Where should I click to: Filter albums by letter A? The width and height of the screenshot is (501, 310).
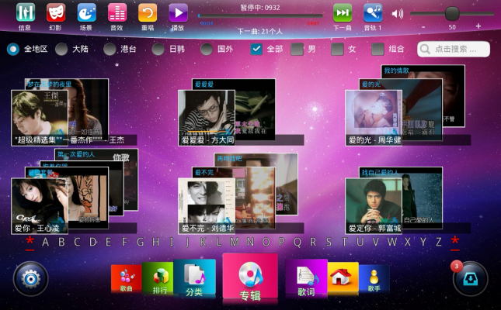click(45, 242)
